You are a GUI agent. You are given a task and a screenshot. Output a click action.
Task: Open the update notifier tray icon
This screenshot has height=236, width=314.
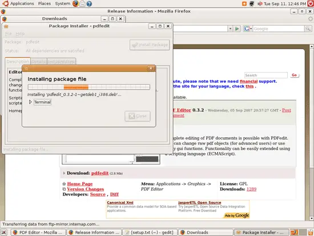coord(244,3)
